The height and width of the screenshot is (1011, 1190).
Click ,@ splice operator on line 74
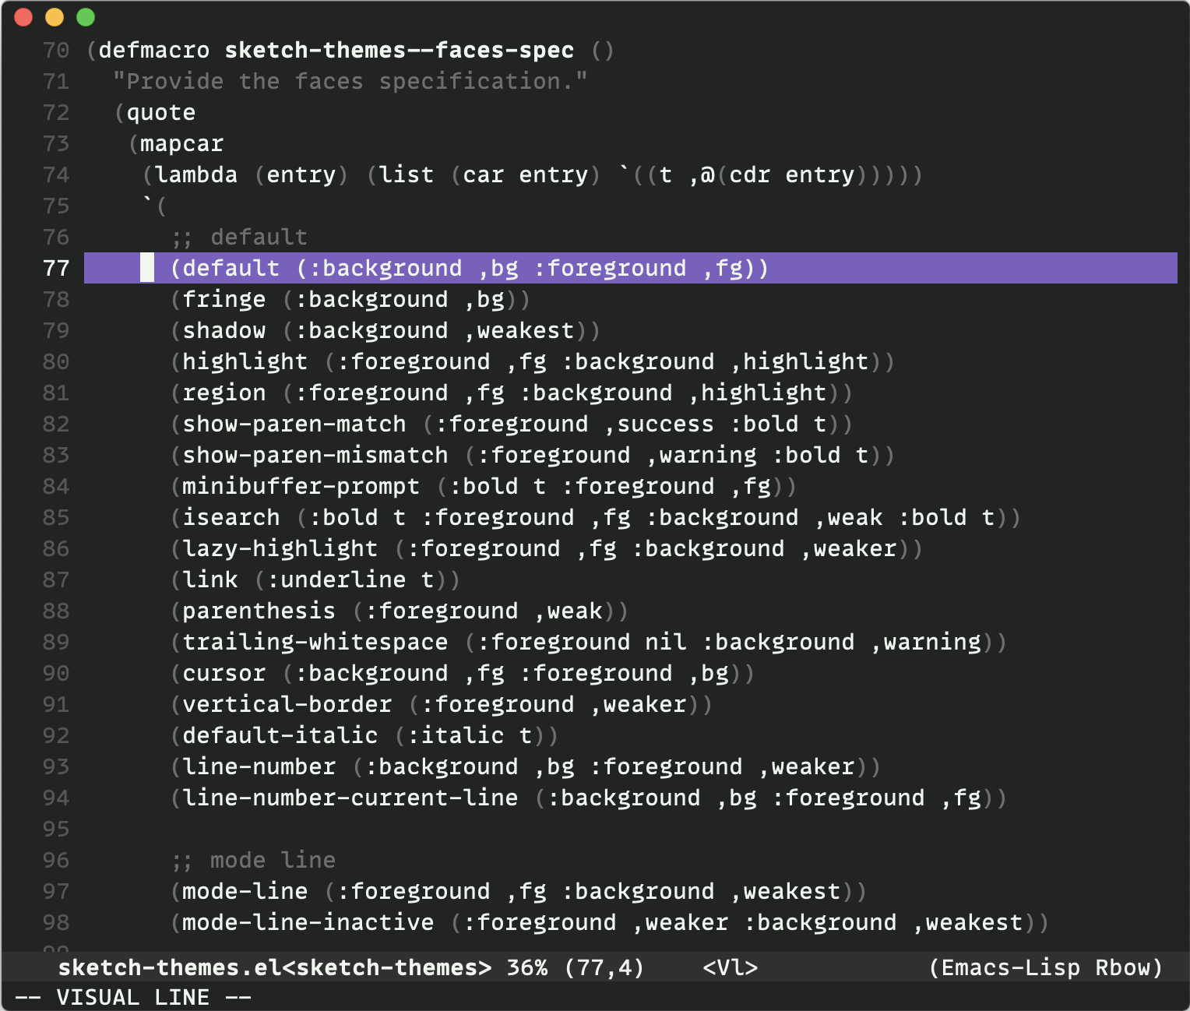point(701,177)
